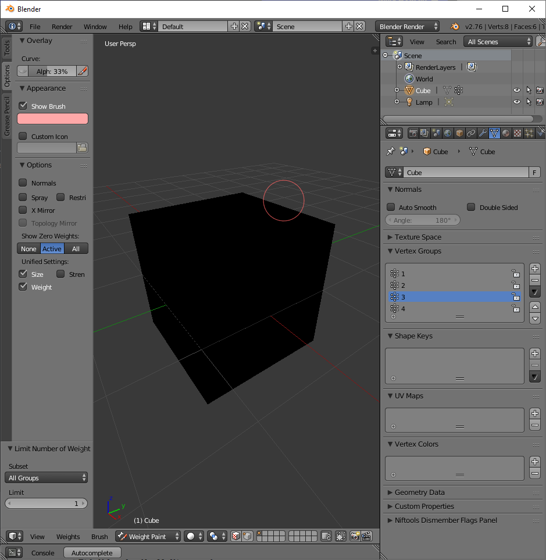Open the Constraints properties tab (chain icon)
546x560 pixels.
coord(471,133)
